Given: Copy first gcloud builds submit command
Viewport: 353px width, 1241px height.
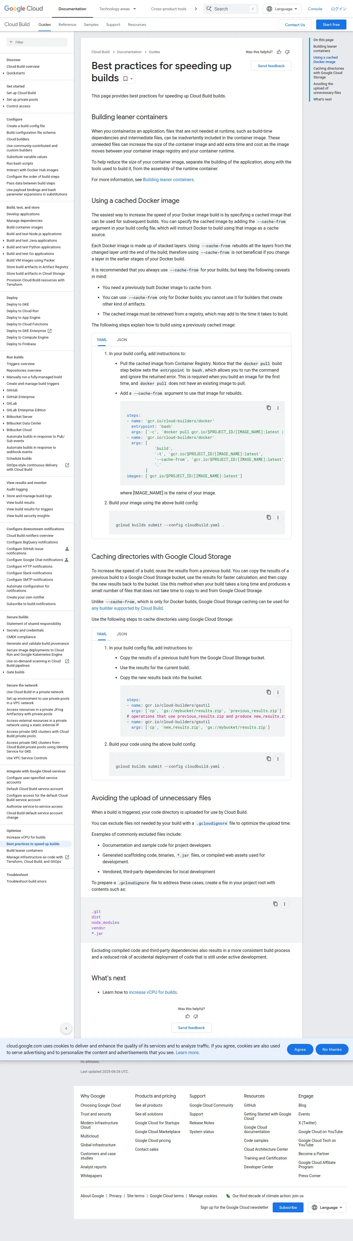Looking at the screenshot, I should (x=269, y=517).
